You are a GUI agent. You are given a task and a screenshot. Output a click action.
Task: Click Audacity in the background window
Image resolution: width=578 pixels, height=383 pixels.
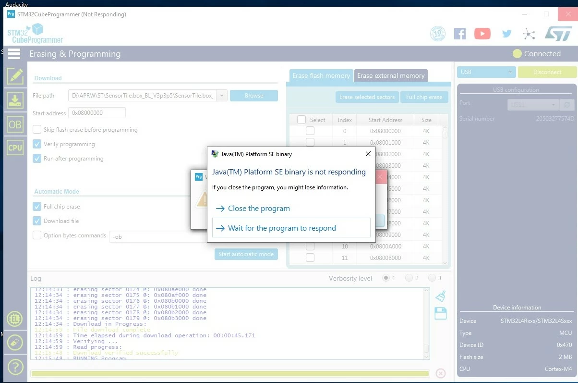pos(16,4)
